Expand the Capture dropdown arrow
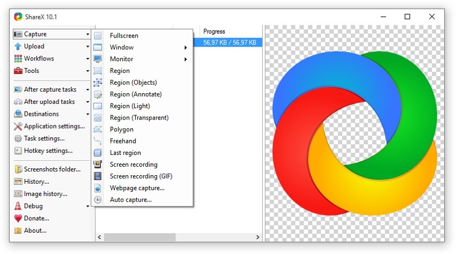Image resolution: width=456 pixels, height=254 pixels. pyautogui.click(x=87, y=34)
